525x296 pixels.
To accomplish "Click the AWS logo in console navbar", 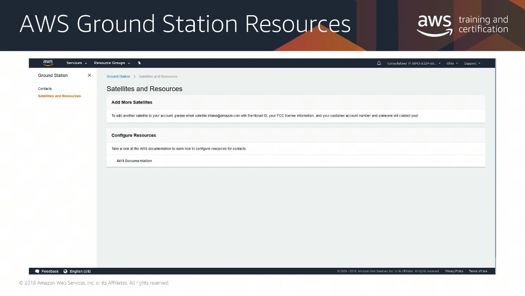I will pos(48,62).
